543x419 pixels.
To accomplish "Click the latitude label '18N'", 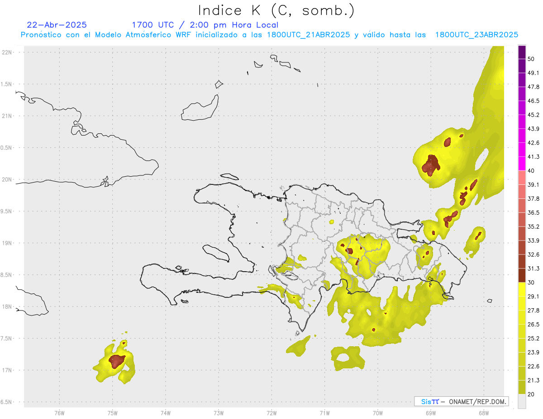I will click(7, 307).
